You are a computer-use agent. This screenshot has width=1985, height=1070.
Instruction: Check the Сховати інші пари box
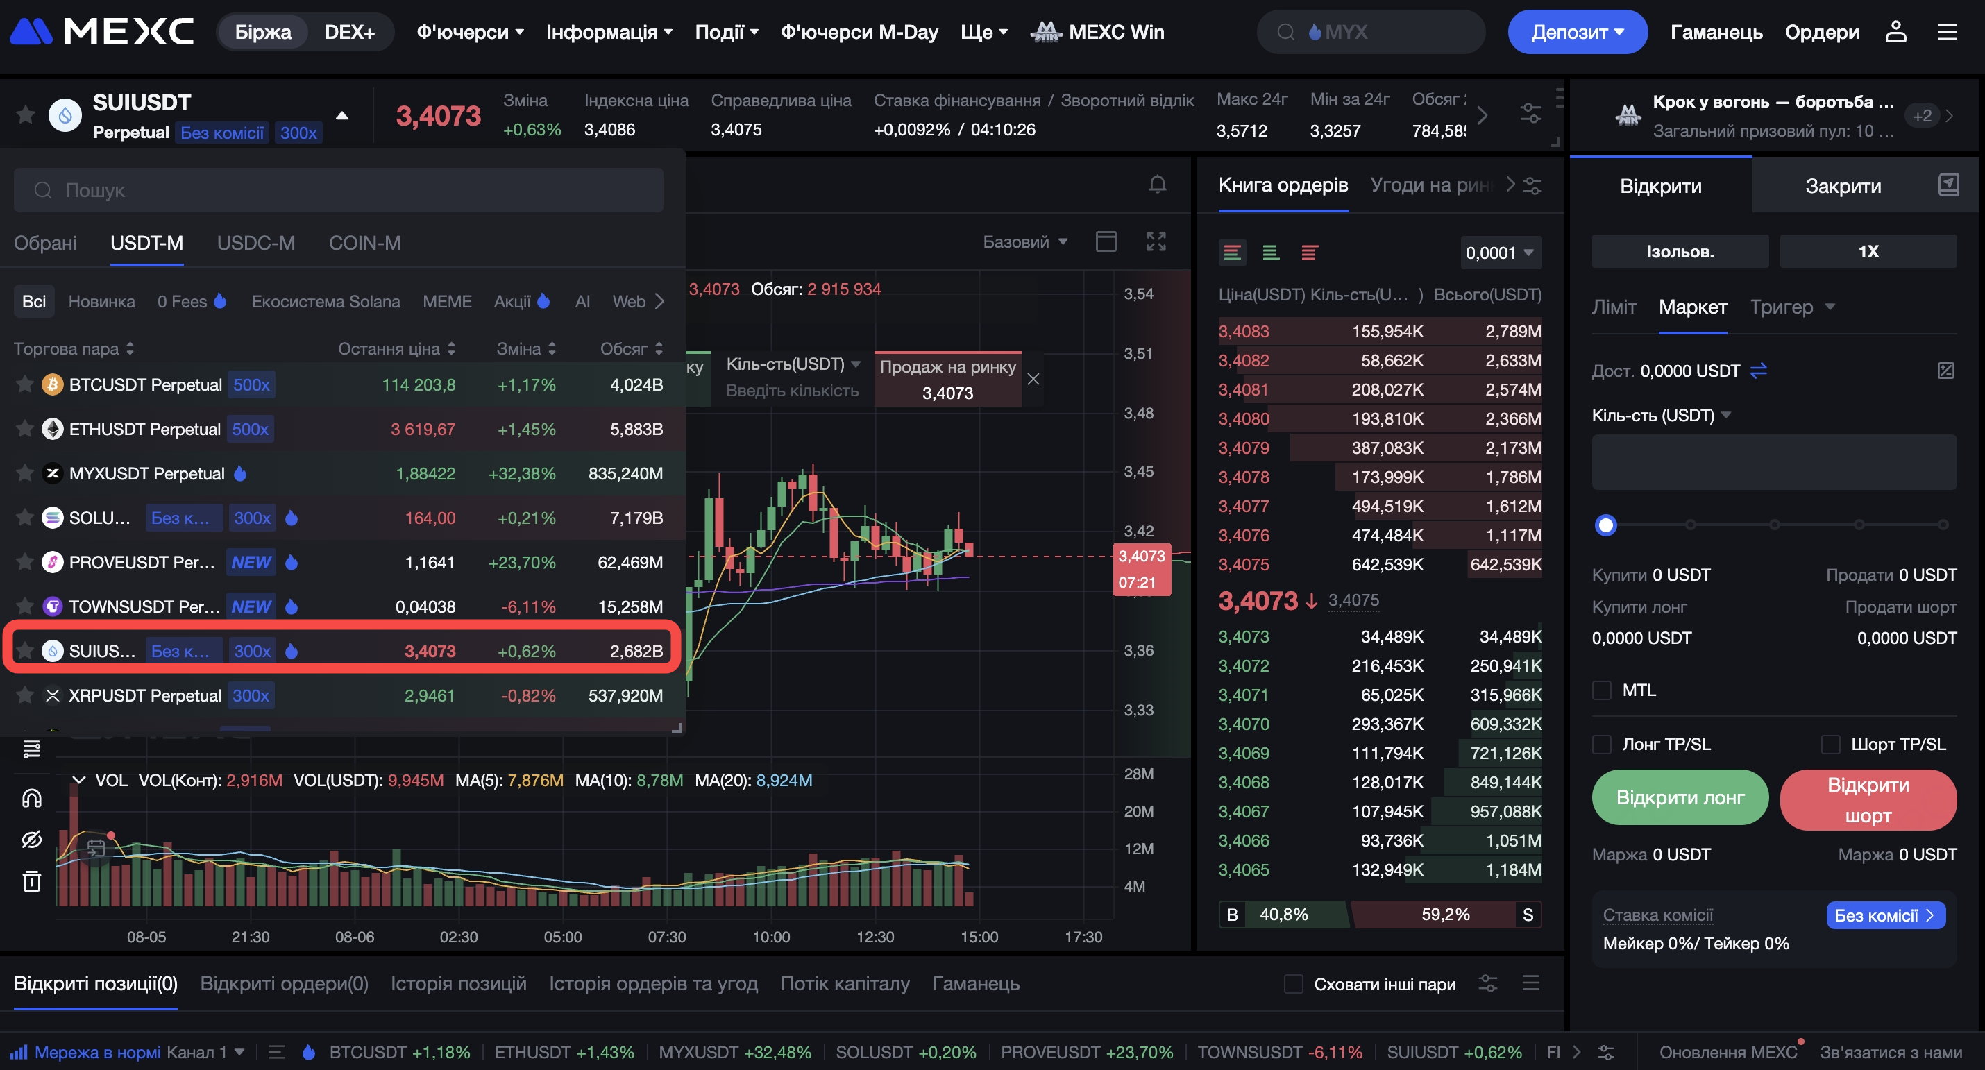click(x=1294, y=984)
